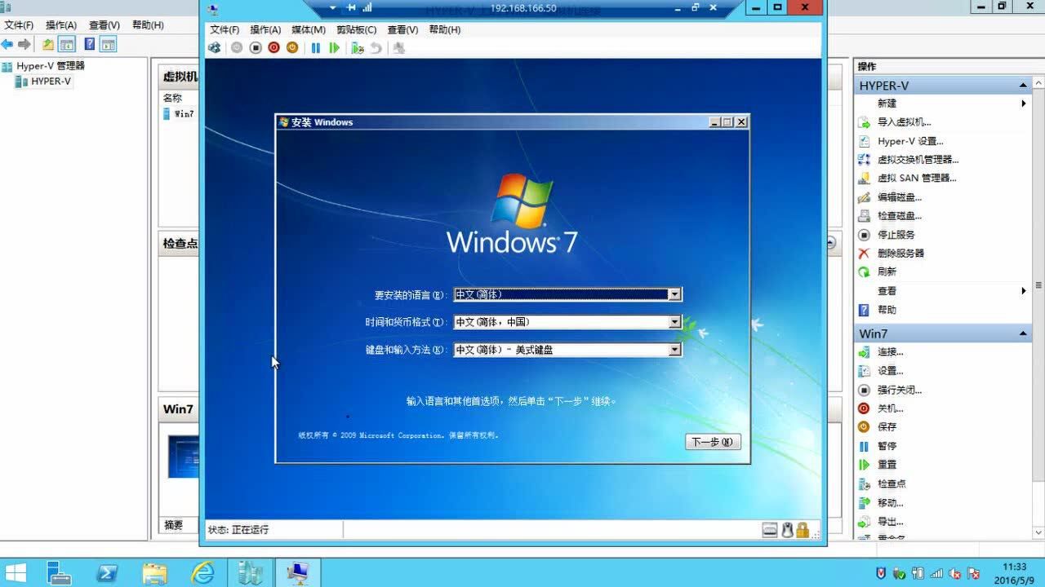Image resolution: width=1045 pixels, height=587 pixels.
Task: Click the 下一步(N) button
Action: 713,442
